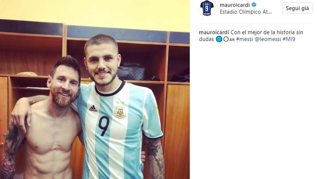Viewport: 317px width, 179px height.
Task: Open the bold mauroicardi name in caption
Action: coord(214,33)
